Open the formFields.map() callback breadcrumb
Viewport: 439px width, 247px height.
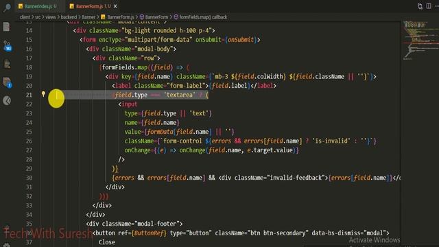pyautogui.click(x=203, y=17)
